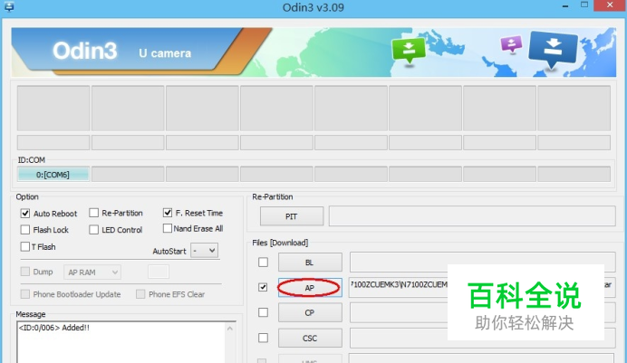The height and width of the screenshot is (363, 627).
Task: Click the CSC file button
Action: point(310,339)
